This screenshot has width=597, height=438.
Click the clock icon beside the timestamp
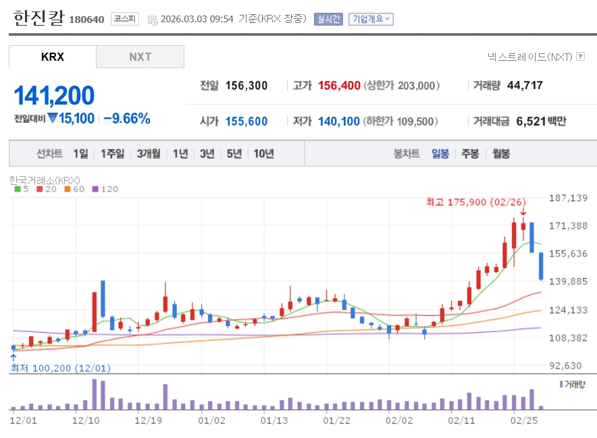152,20
